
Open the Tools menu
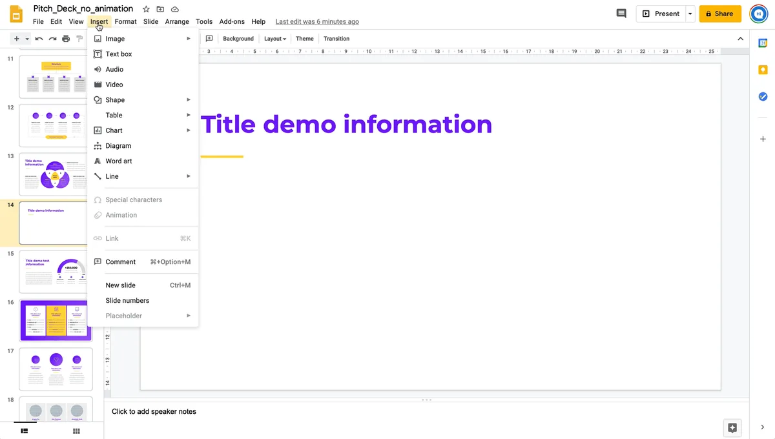tap(204, 21)
